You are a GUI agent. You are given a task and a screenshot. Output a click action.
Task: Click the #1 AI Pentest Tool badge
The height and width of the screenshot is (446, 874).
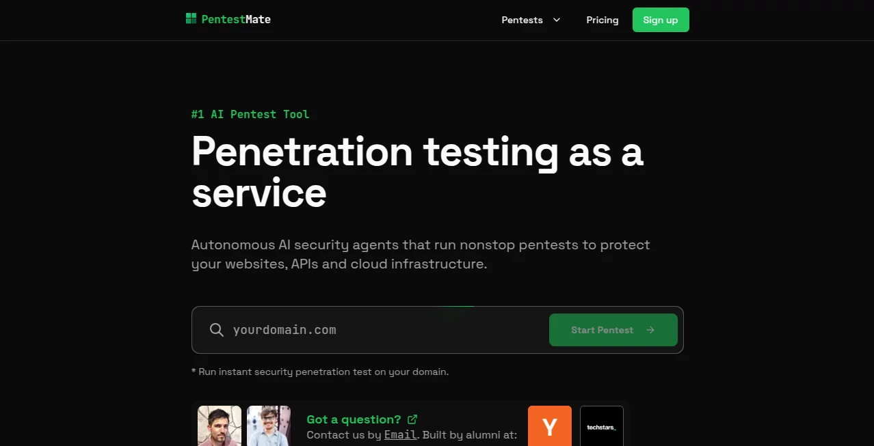coord(250,114)
